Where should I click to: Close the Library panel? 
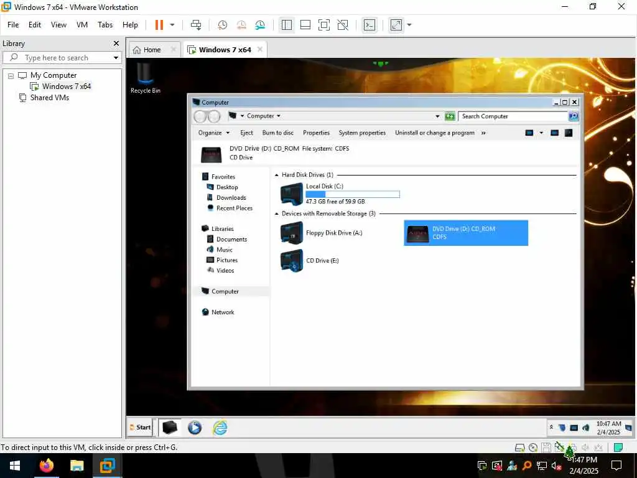116,43
